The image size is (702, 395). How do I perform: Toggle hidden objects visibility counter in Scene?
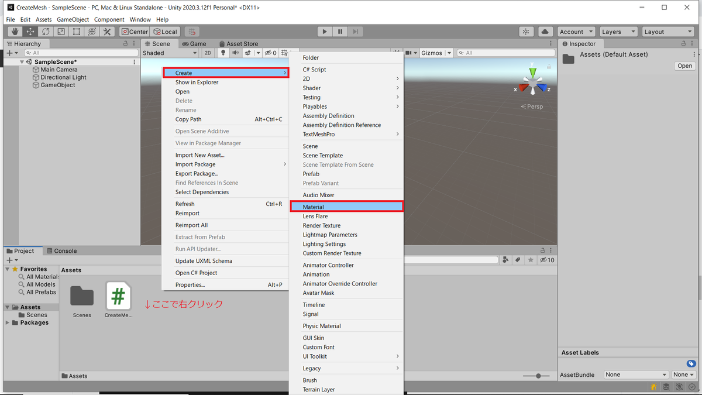[270, 53]
